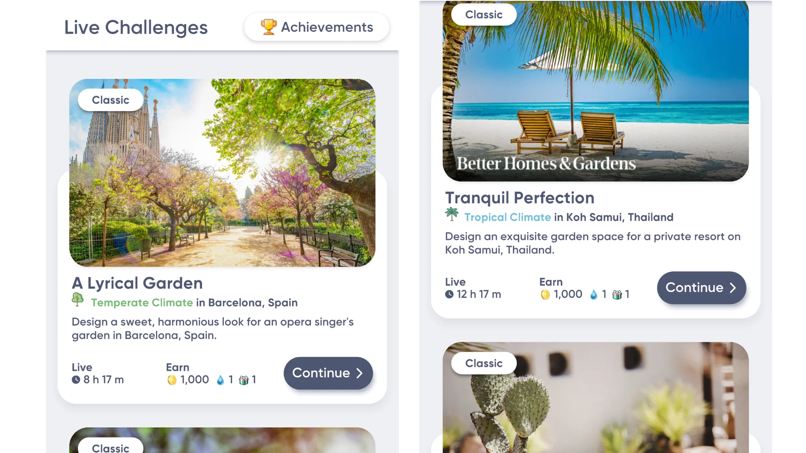Viewport: 806px width, 453px height.
Task: Click the gift box icon in A Lyrical Garden card
Action: (x=243, y=380)
